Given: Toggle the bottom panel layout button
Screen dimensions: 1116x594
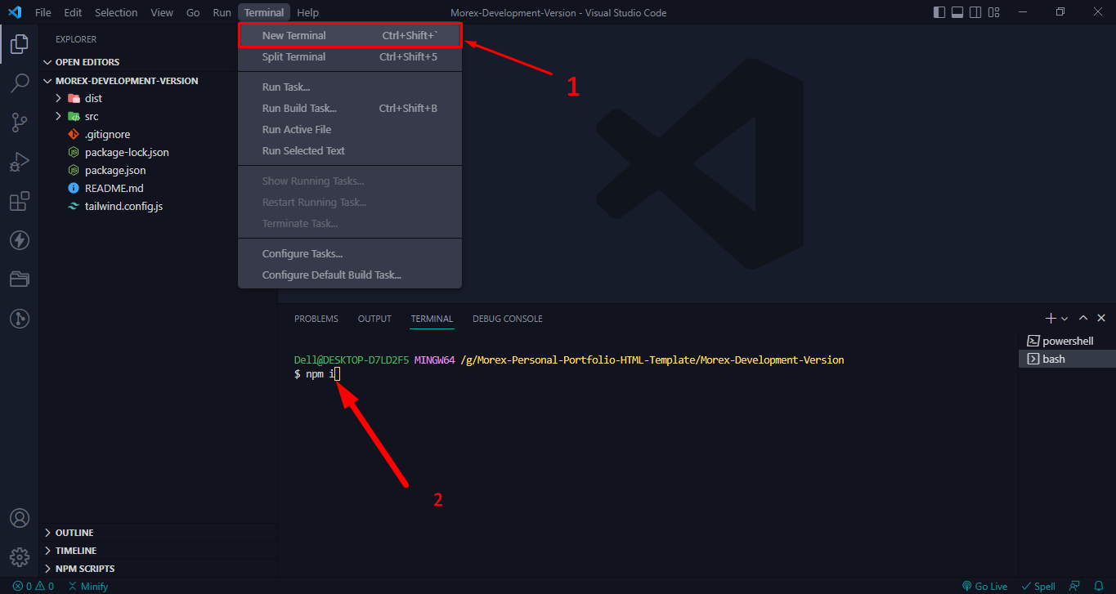Looking at the screenshot, I should click(957, 12).
